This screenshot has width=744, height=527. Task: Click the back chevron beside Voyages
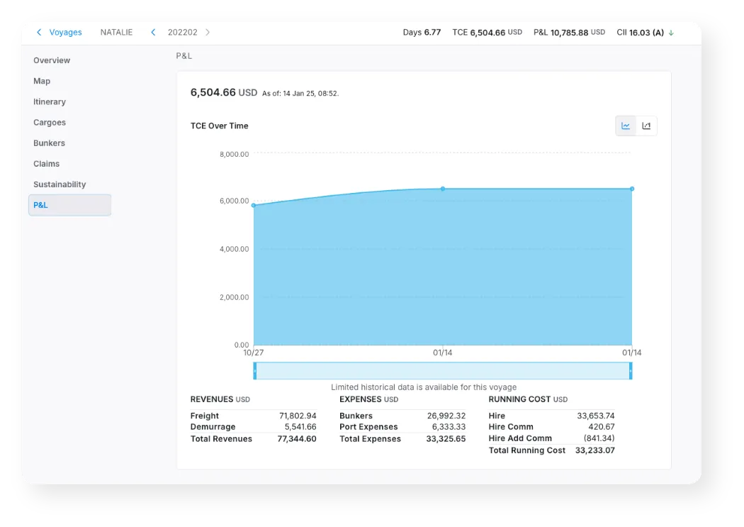coord(39,32)
